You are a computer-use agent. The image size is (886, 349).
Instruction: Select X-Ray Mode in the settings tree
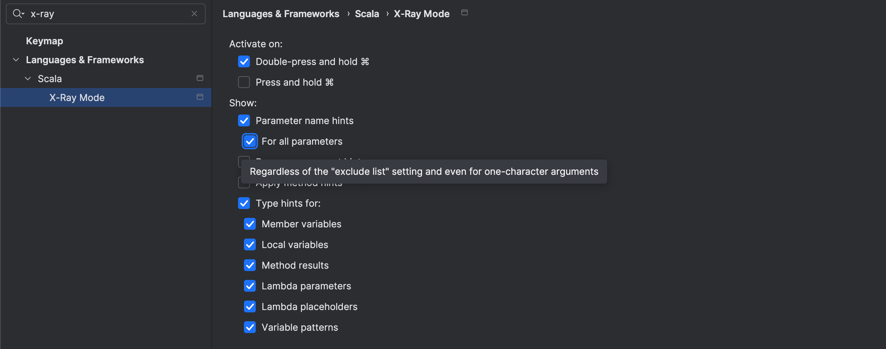[77, 98]
